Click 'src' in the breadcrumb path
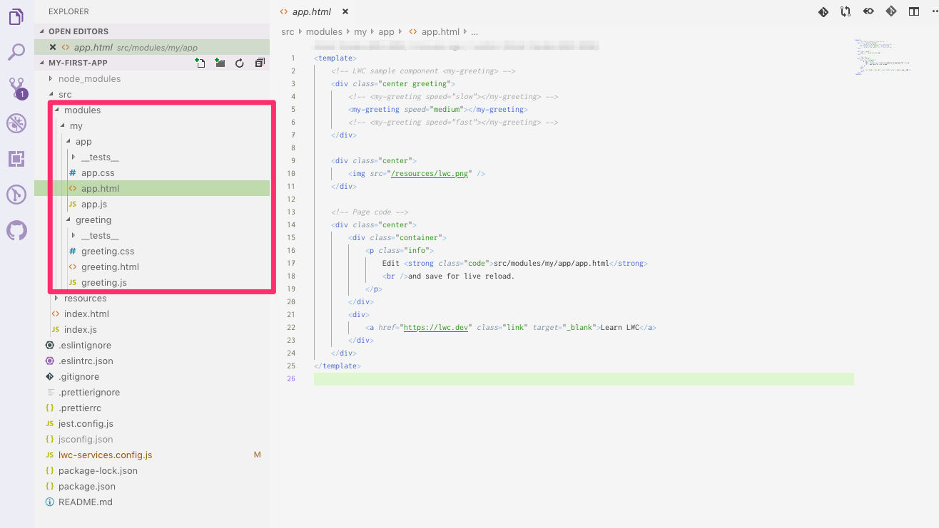This screenshot has width=939, height=528. (x=288, y=32)
